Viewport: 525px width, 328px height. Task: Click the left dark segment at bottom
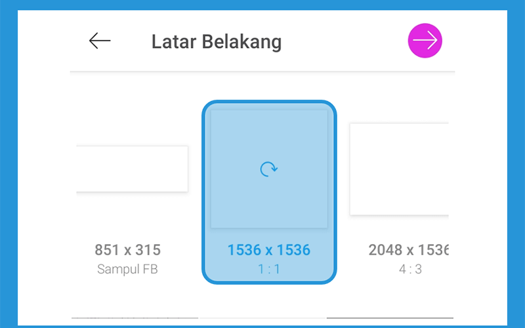pyautogui.click(x=135, y=318)
